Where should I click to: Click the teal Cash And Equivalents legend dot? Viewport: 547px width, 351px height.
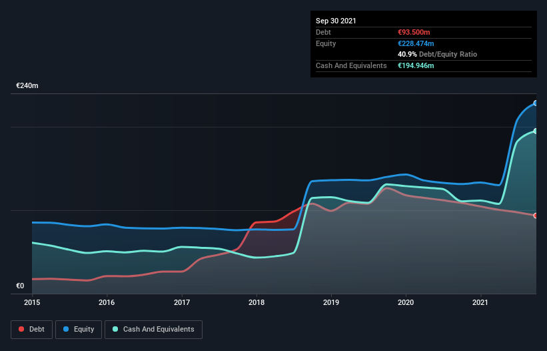115,329
